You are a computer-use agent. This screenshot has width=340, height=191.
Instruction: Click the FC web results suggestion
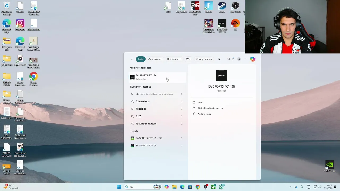[154, 94]
